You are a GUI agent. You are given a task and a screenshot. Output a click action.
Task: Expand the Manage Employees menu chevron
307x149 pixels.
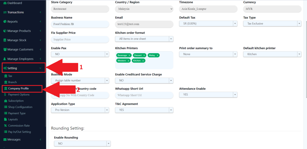pos(40,59)
